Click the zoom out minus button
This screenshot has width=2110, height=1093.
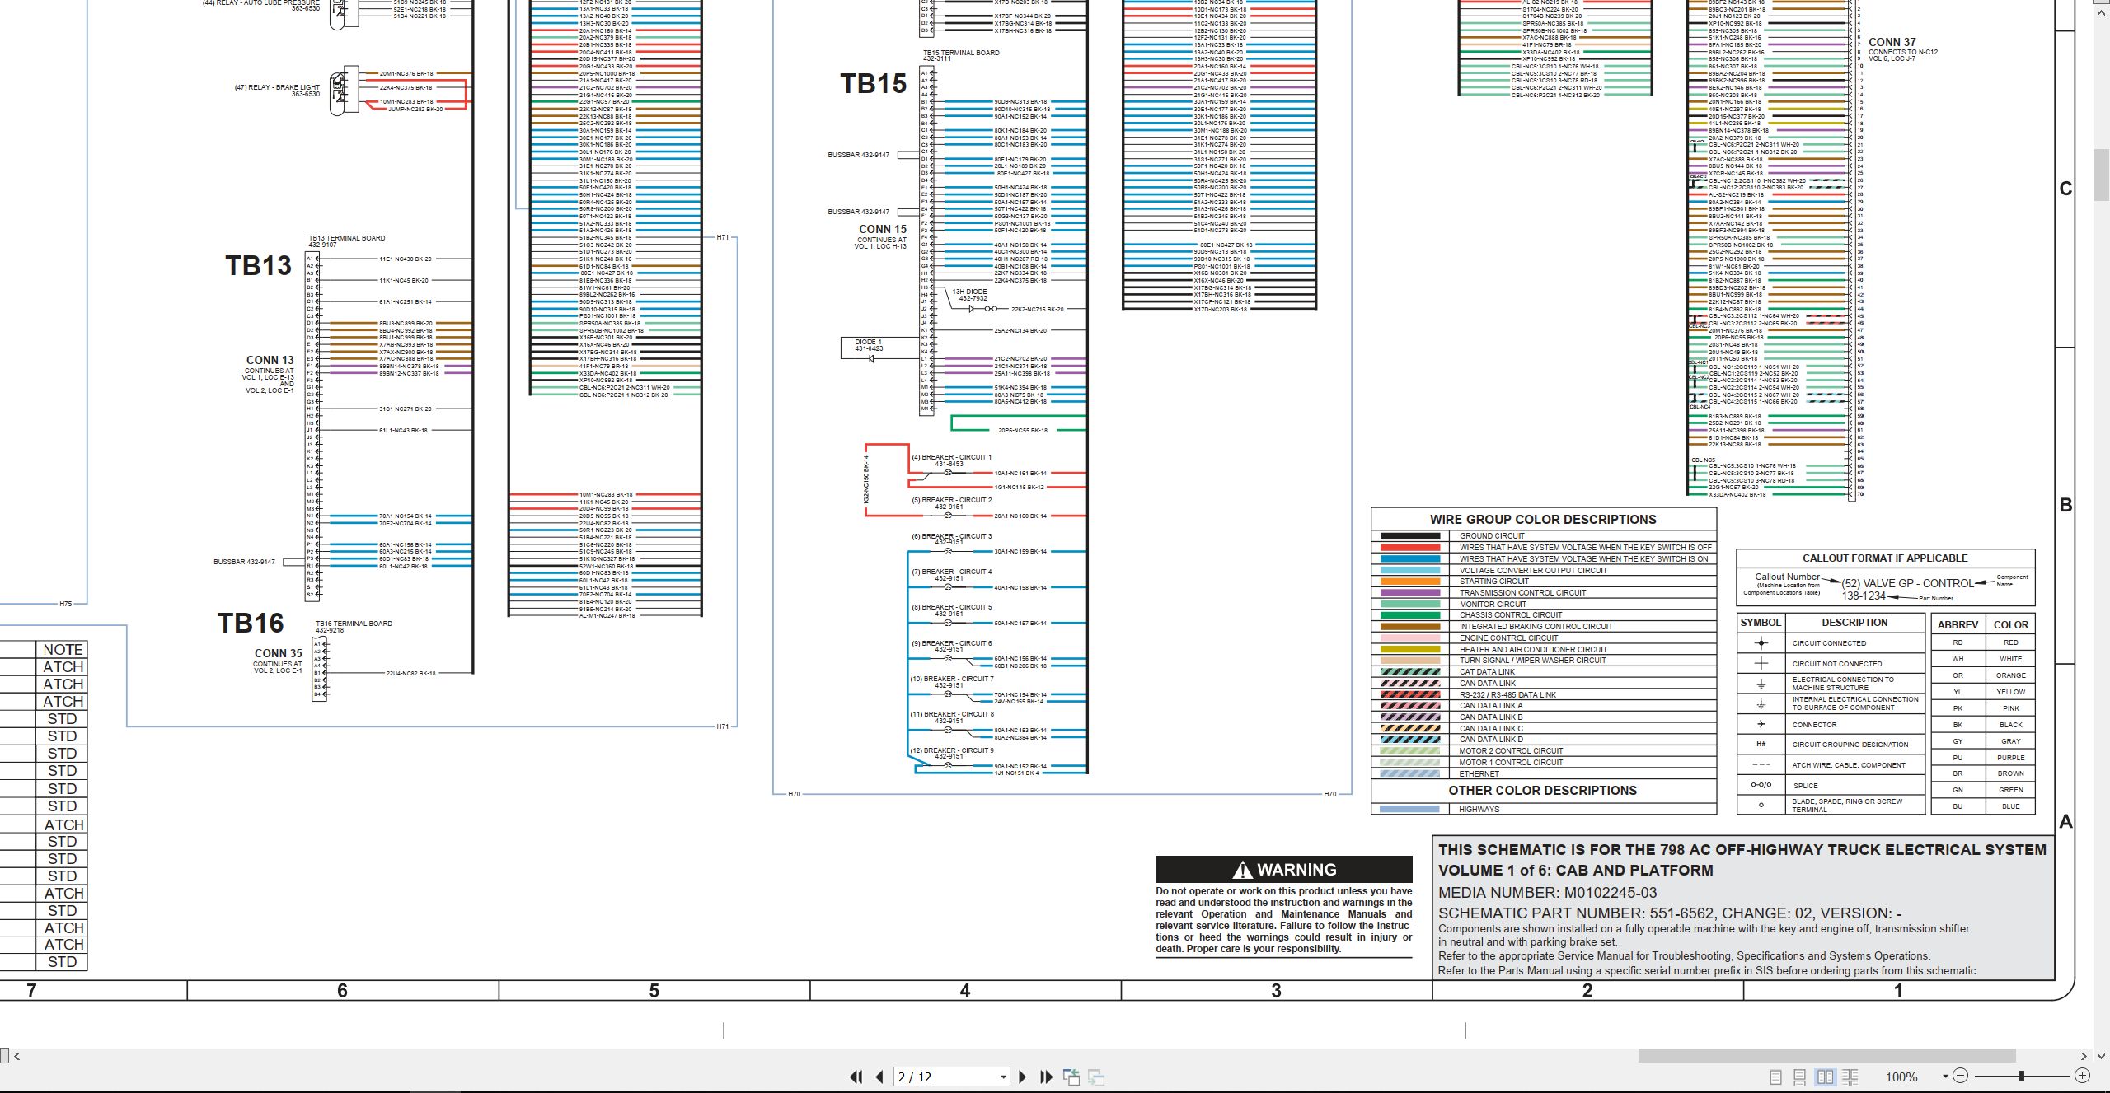click(1960, 1076)
